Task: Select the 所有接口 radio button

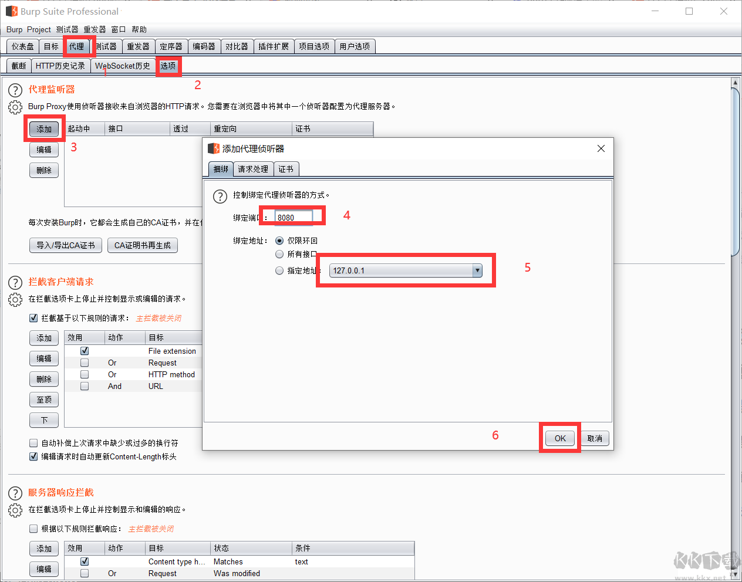Action: [279, 254]
